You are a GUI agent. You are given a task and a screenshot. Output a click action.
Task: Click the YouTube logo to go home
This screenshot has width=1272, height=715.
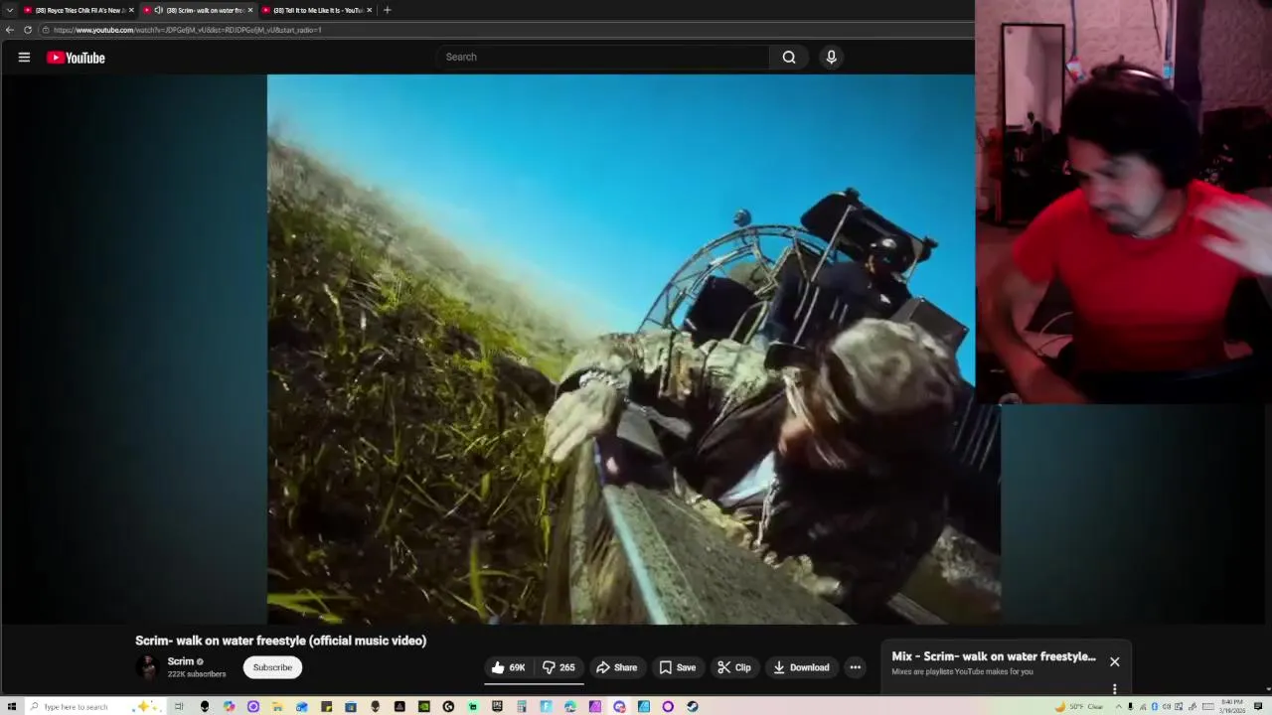[76, 58]
